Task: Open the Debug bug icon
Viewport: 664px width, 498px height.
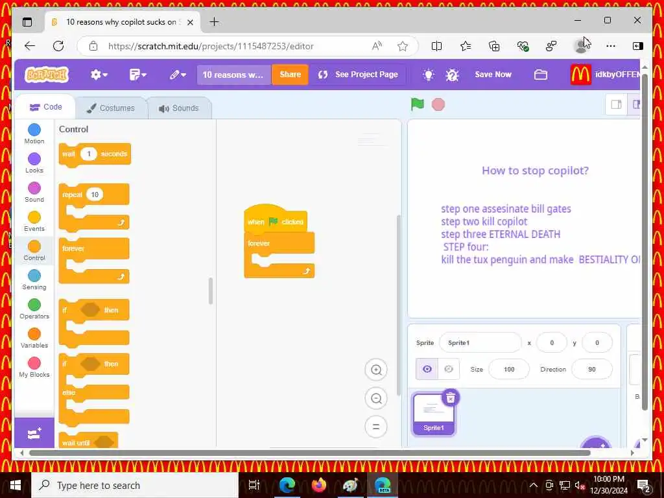Action: coord(452,75)
